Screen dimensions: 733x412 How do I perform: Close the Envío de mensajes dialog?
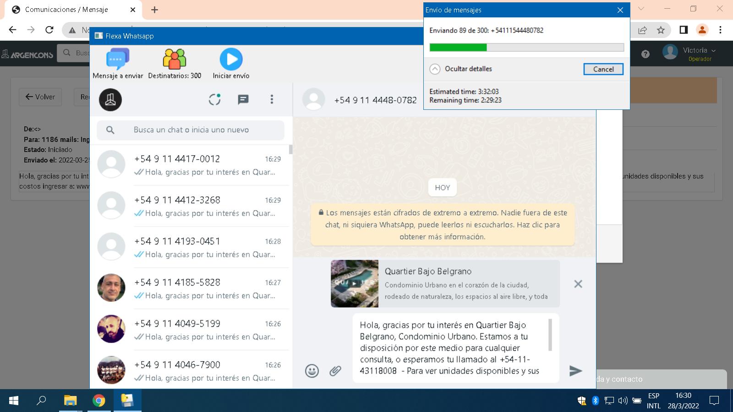point(620,10)
